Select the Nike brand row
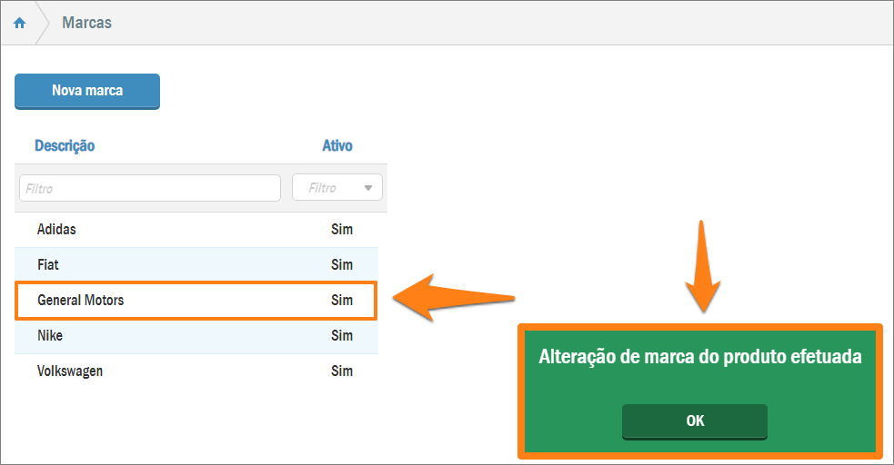The height and width of the screenshot is (465, 894). click(50, 336)
